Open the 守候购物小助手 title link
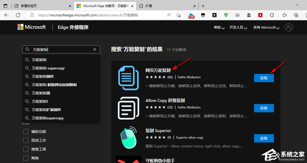Screen dimensions: 307x163 point(160,160)
